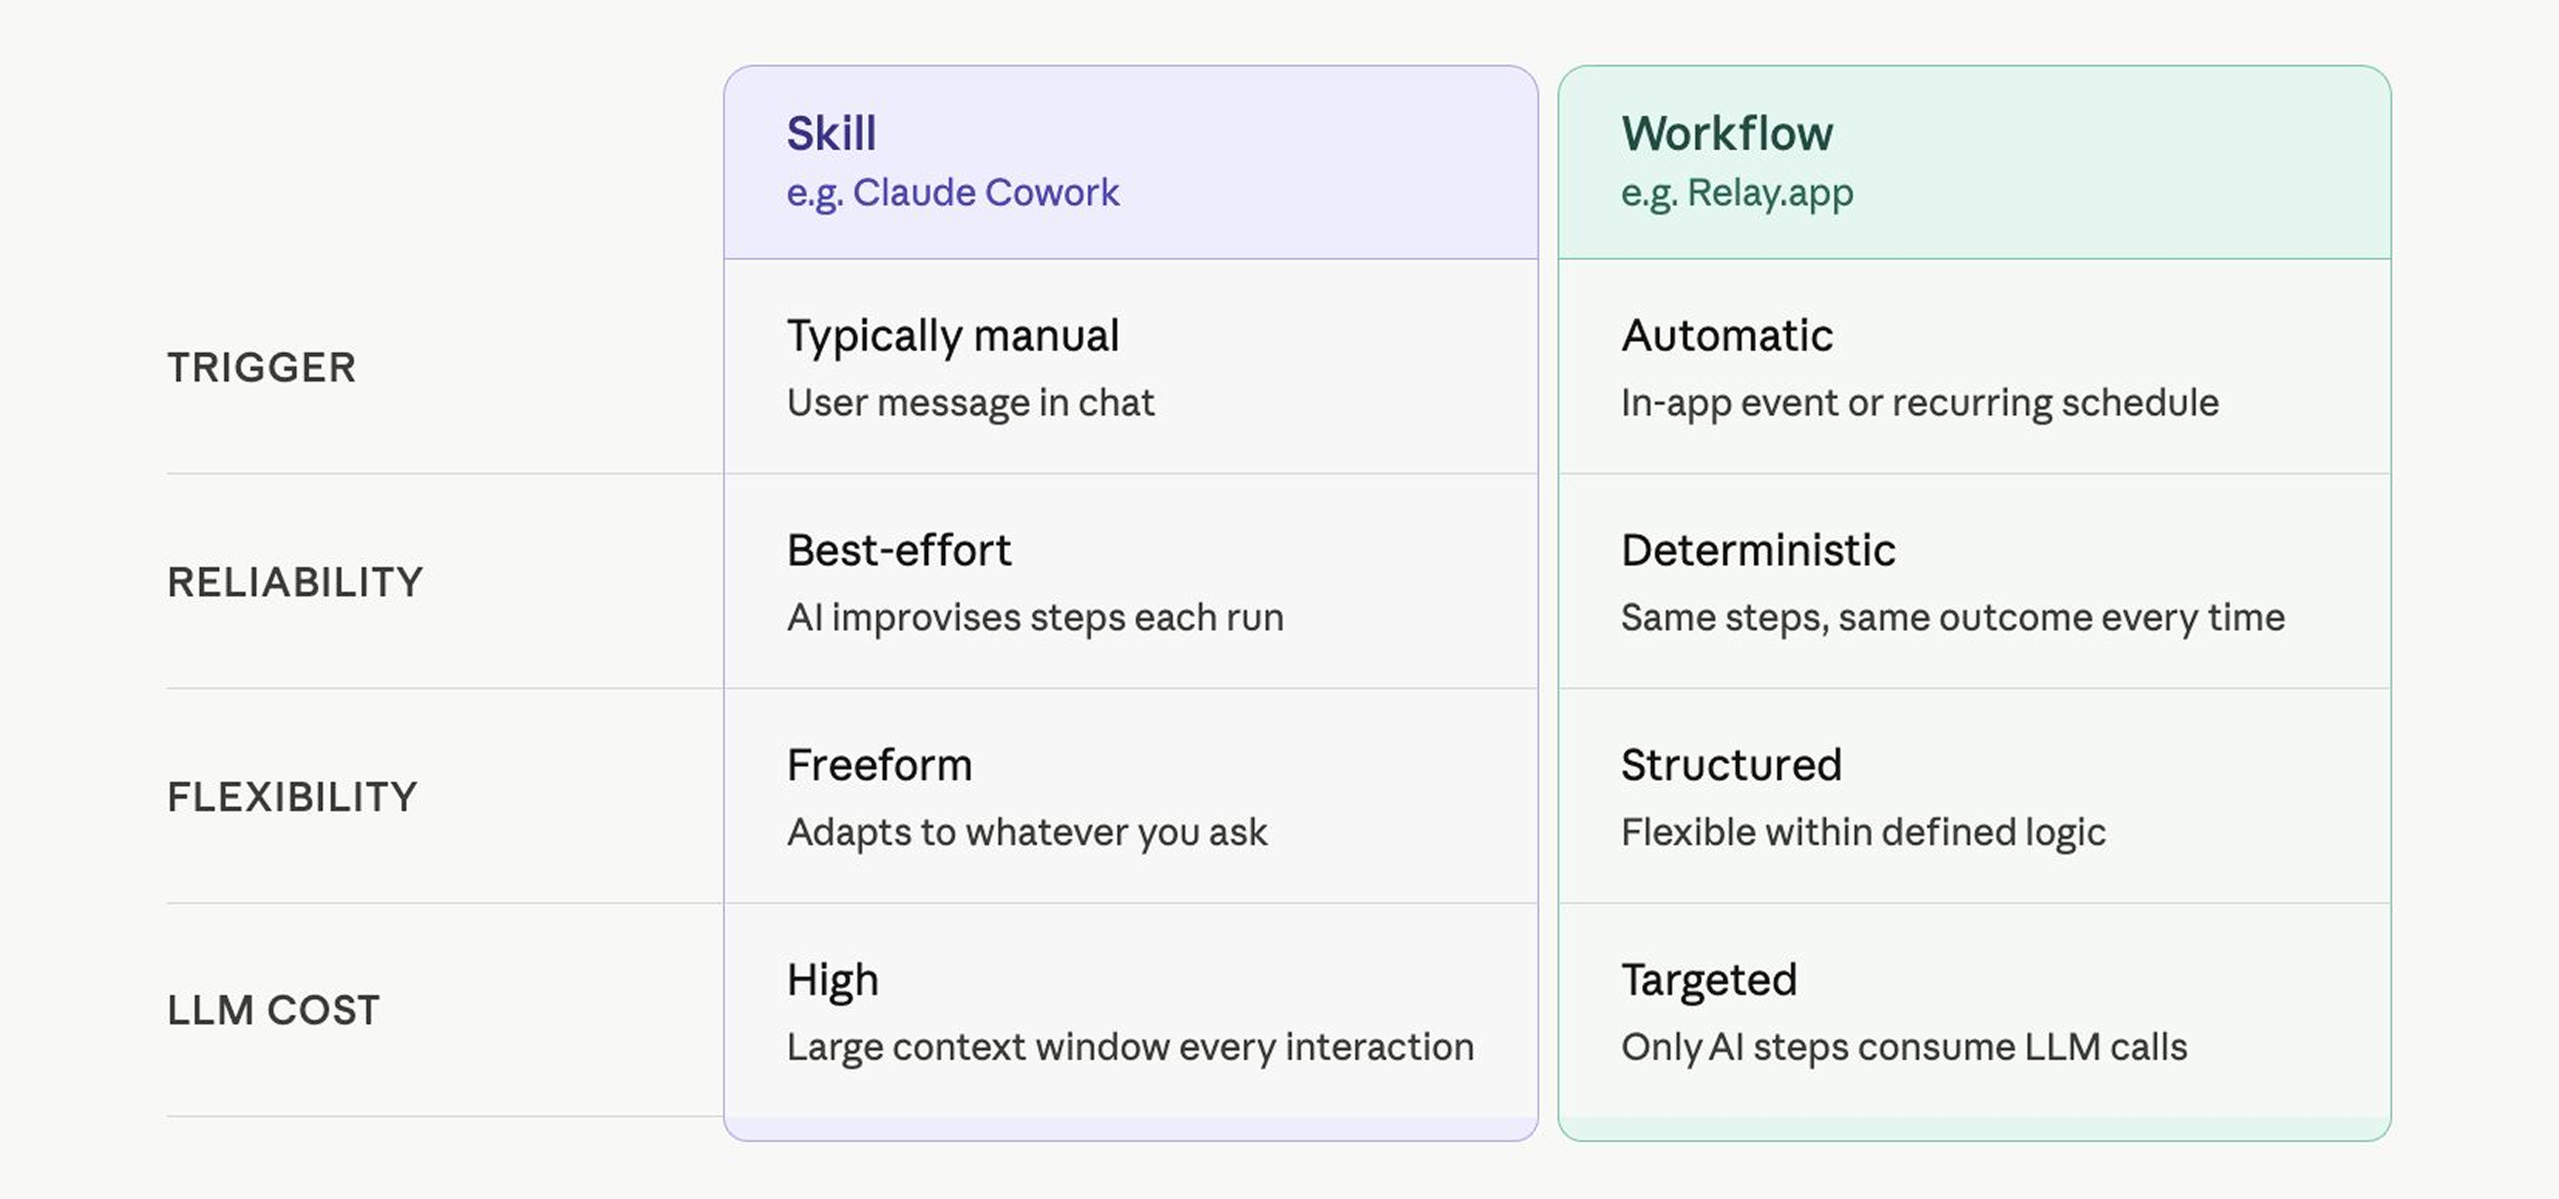
Task: Click 'Same steps, same outcome every time'
Action: (1953, 618)
